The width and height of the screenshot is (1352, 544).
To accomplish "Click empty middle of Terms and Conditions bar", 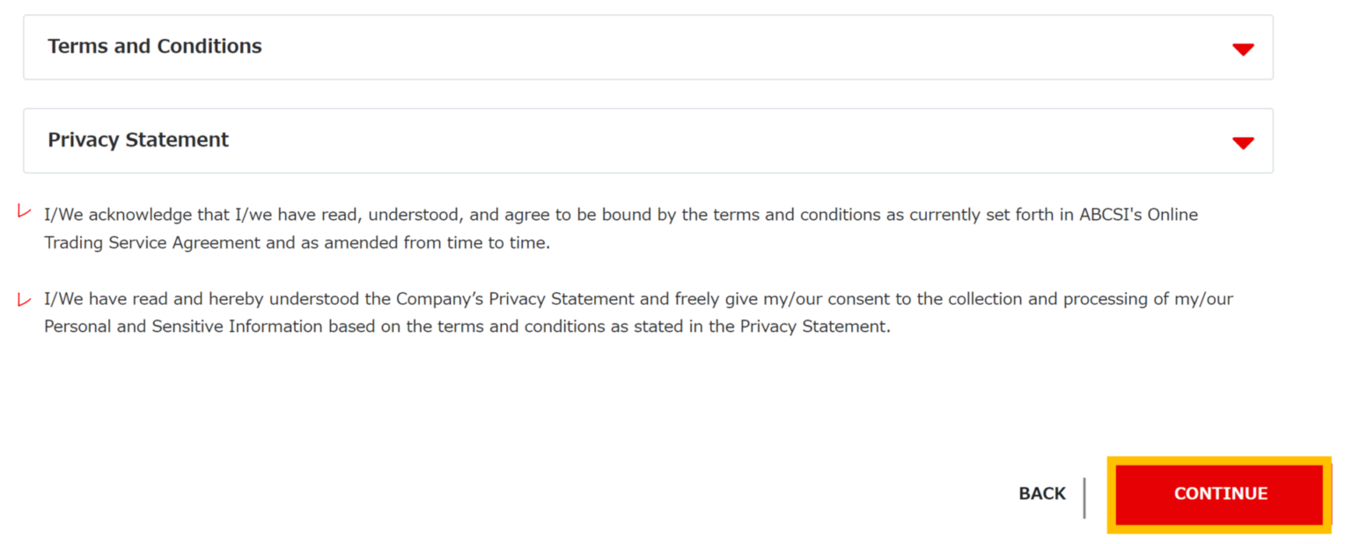I will (704, 48).
